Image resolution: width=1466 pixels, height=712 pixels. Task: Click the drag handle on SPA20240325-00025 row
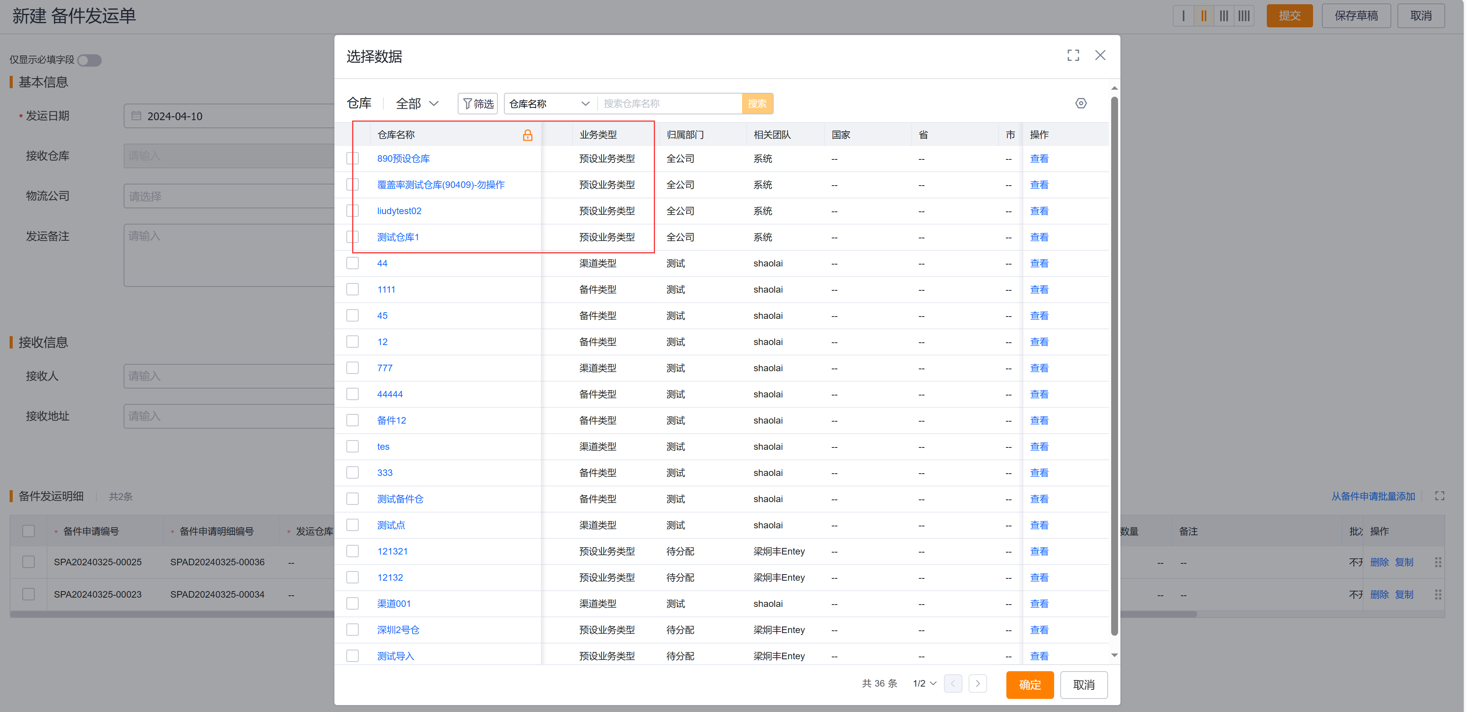point(1439,562)
